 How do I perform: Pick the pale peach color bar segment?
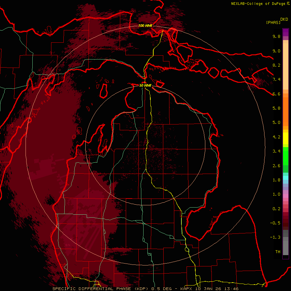pyautogui.click(x=286, y=66)
